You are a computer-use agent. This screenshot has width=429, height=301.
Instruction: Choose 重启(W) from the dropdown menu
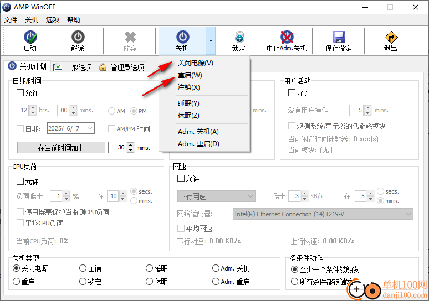[x=205, y=75]
